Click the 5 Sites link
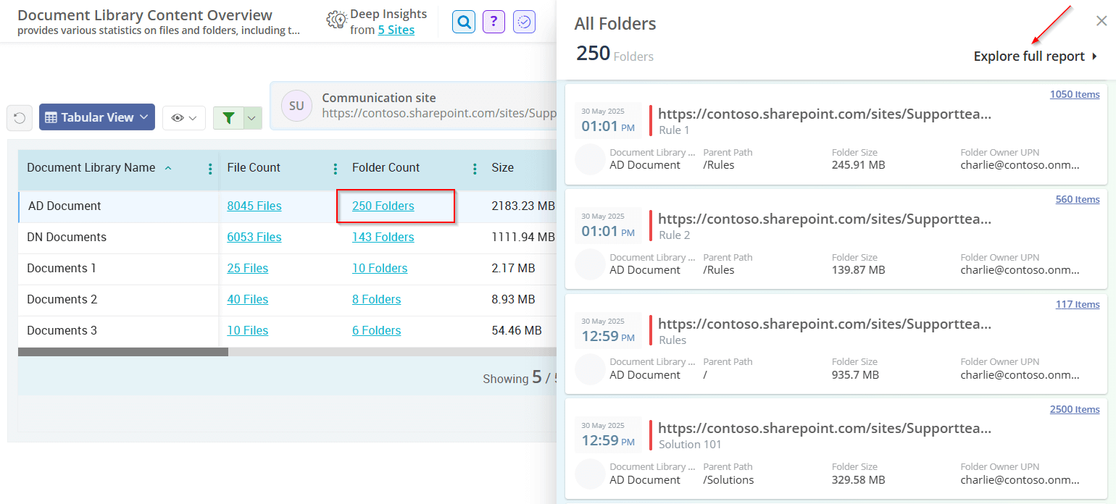1116x504 pixels. pyautogui.click(x=396, y=30)
